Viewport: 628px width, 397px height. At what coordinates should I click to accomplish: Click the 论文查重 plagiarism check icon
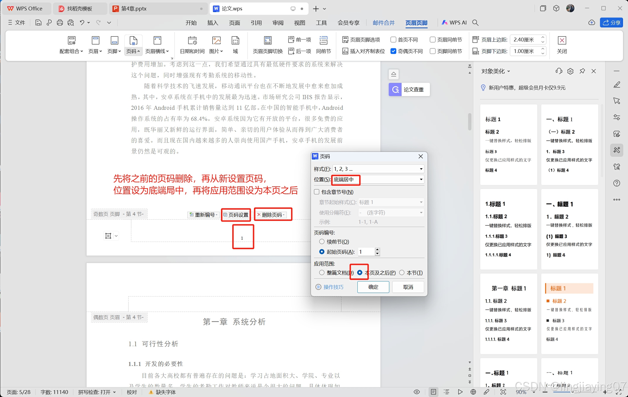pyautogui.click(x=395, y=90)
